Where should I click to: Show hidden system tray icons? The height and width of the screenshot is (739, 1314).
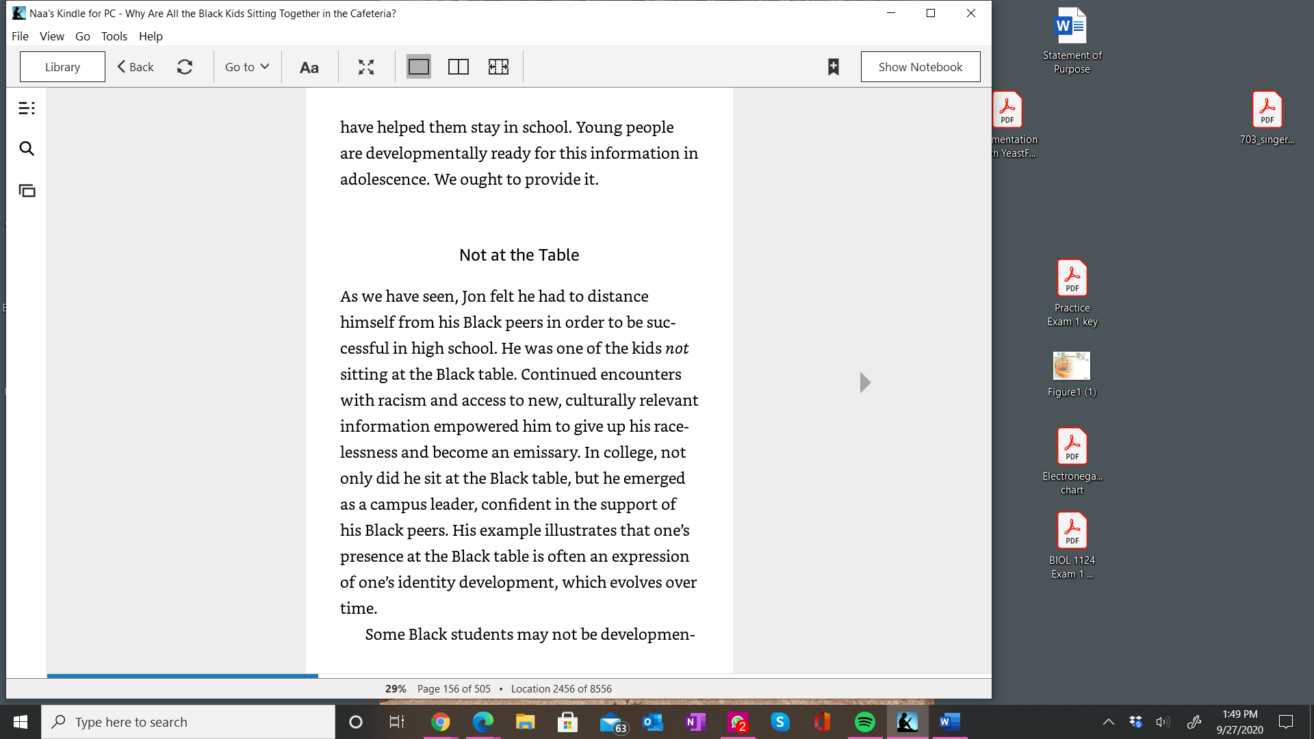tap(1109, 722)
